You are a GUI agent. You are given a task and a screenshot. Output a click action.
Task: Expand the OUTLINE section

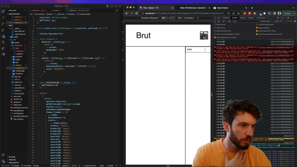point(12,157)
